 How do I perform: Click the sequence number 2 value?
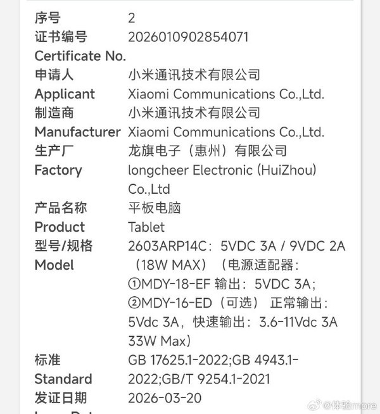132,18
